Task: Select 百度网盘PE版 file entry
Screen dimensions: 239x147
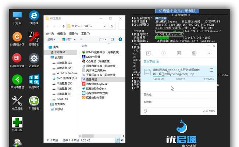Action: [99, 66]
